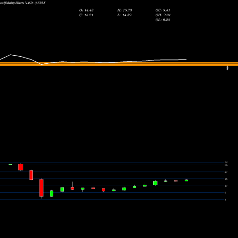Select the OL: 0.28 reading
238x238 pixels.
[x=163, y=20]
